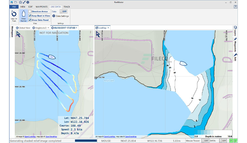
Task: Open the Waypoints side panel
Action: [235, 45]
